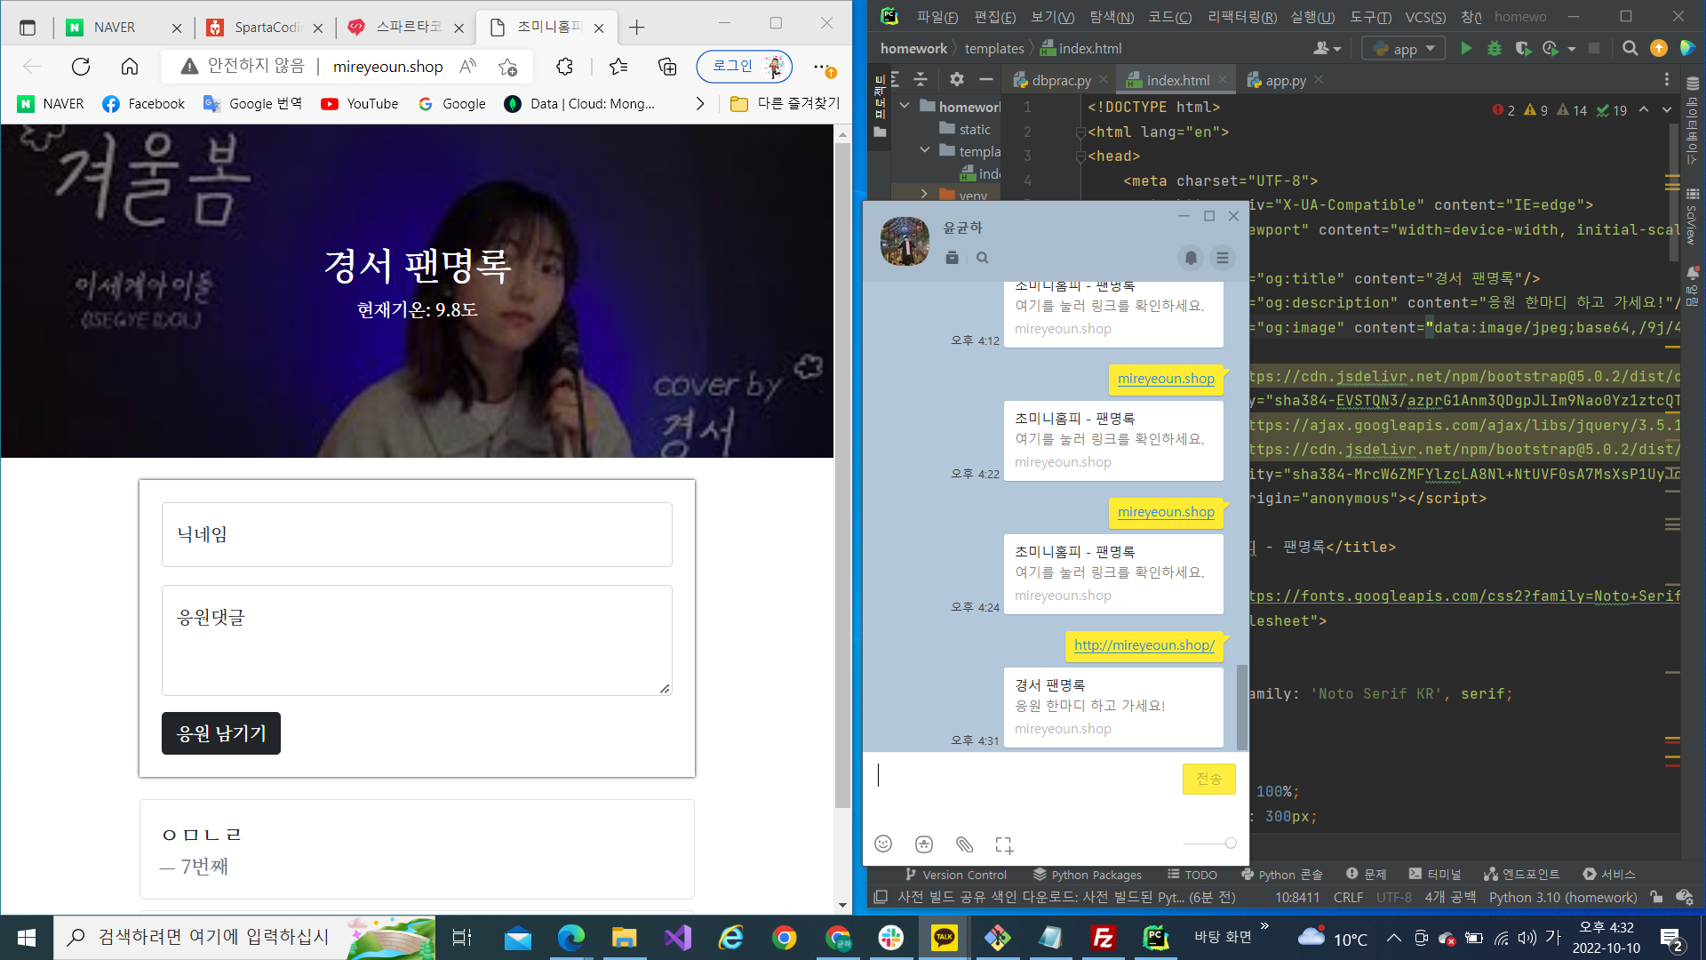
Task: Add page to favorites star
Action: (x=507, y=67)
